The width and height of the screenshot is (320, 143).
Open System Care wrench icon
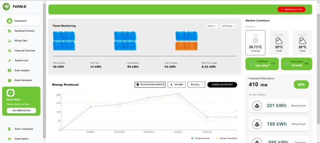[10, 61]
